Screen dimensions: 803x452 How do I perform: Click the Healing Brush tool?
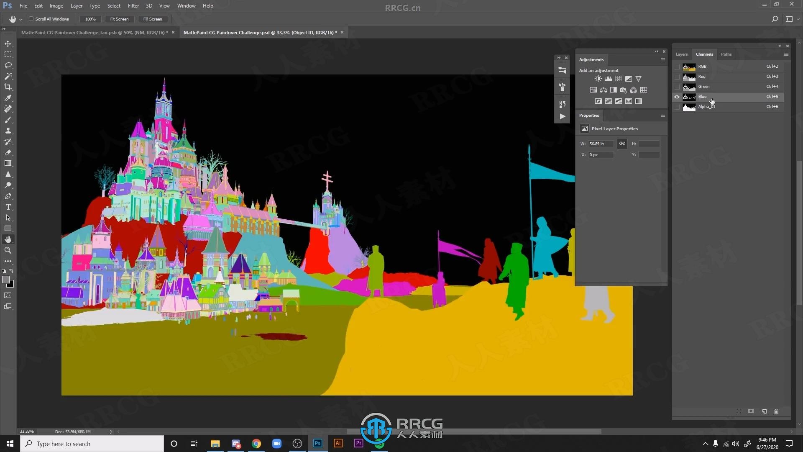[8, 109]
